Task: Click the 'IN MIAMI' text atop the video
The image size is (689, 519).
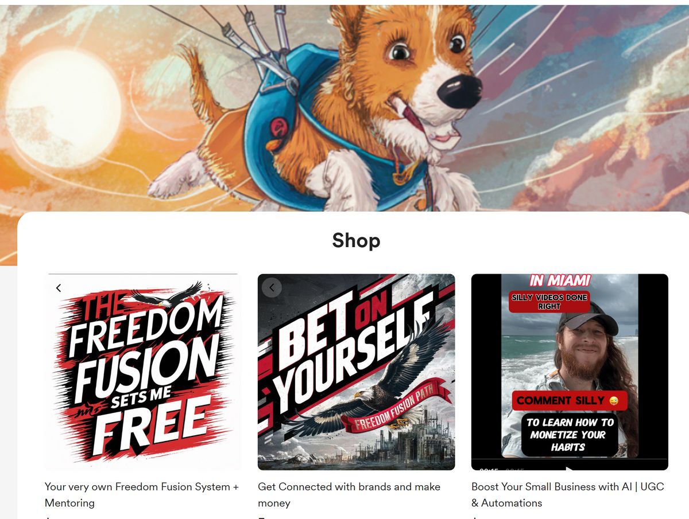Action: pyautogui.click(x=560, y=280)
